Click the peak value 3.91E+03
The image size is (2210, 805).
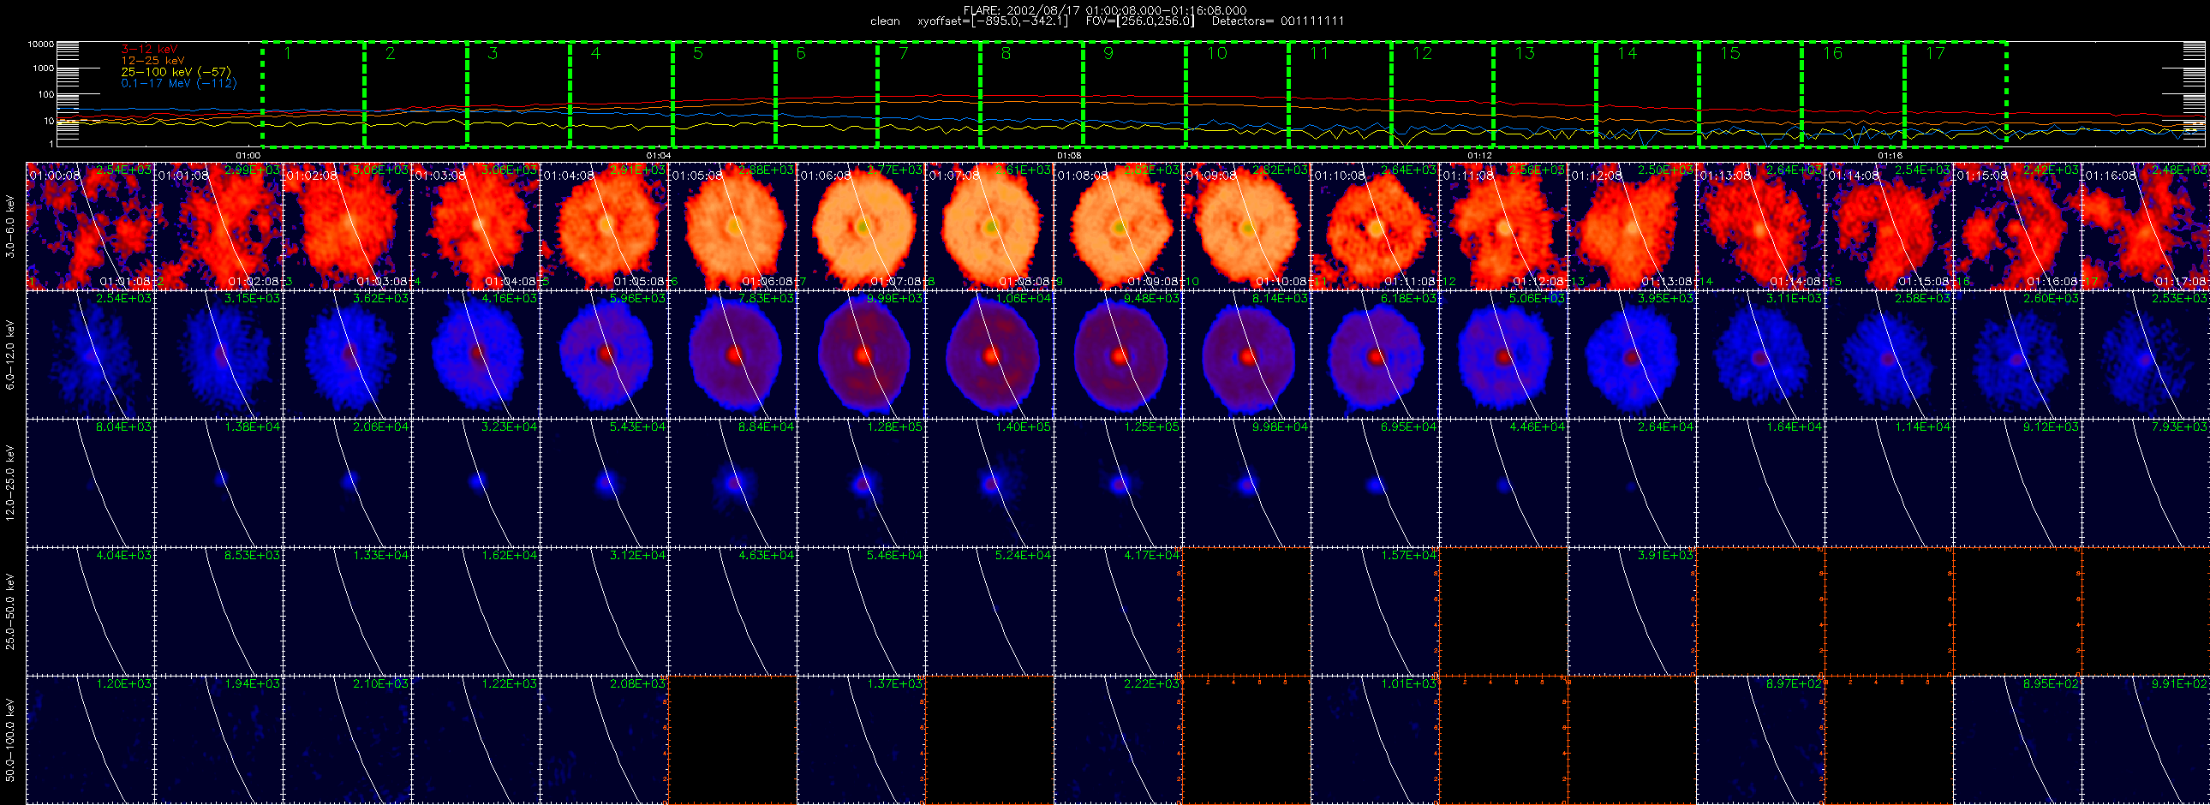(x=1666, y=556)
